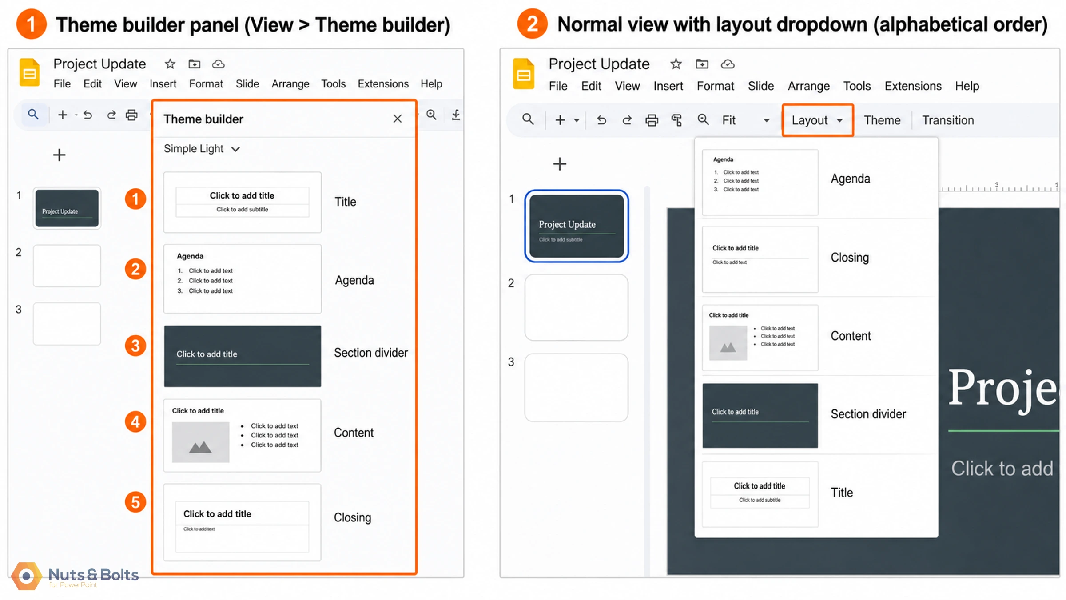Open the File menu in left window
The image size is (1066, 600).
[x=62, y=83]
